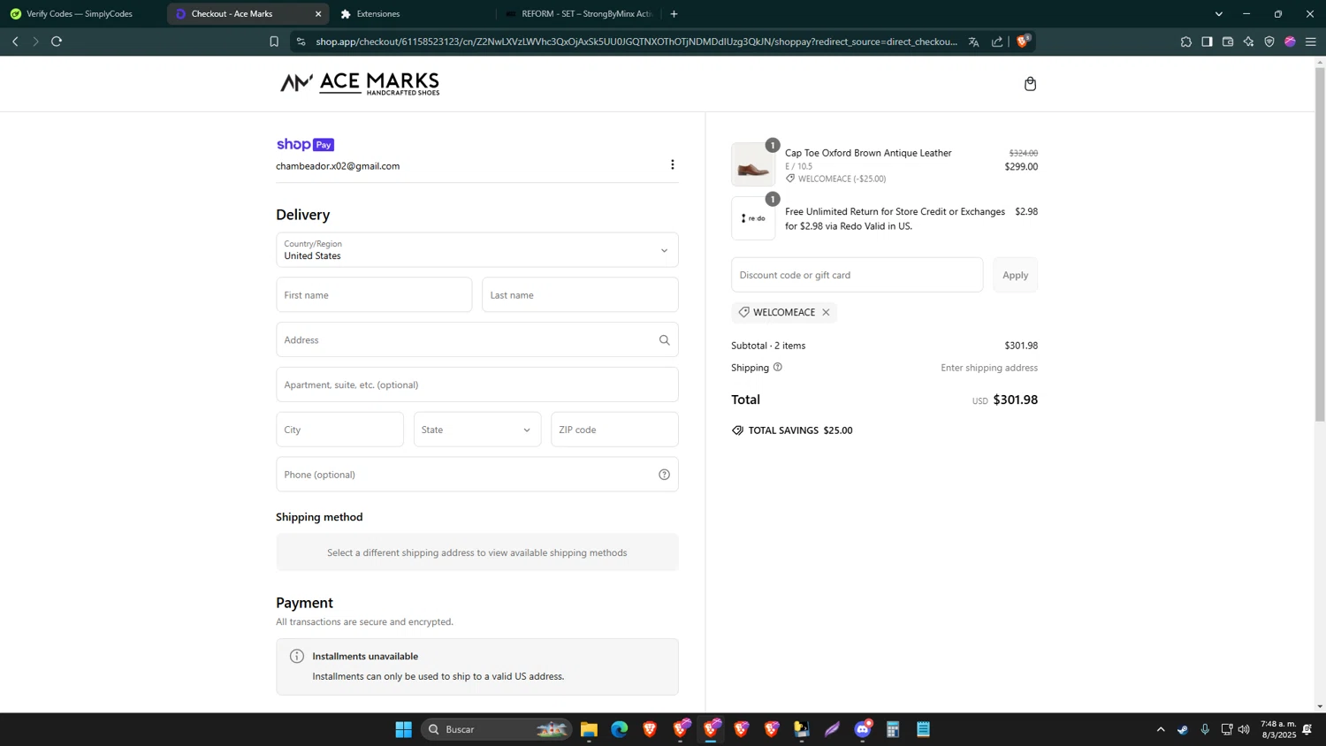Image resolution: width=1326 pixels, height=746 pixels.
Task: Close the Checkout - Ace Marks tab
Action: [318, 14]
